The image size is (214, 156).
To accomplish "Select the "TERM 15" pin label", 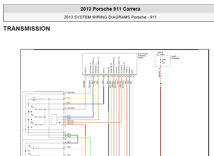I will (127, 70).
